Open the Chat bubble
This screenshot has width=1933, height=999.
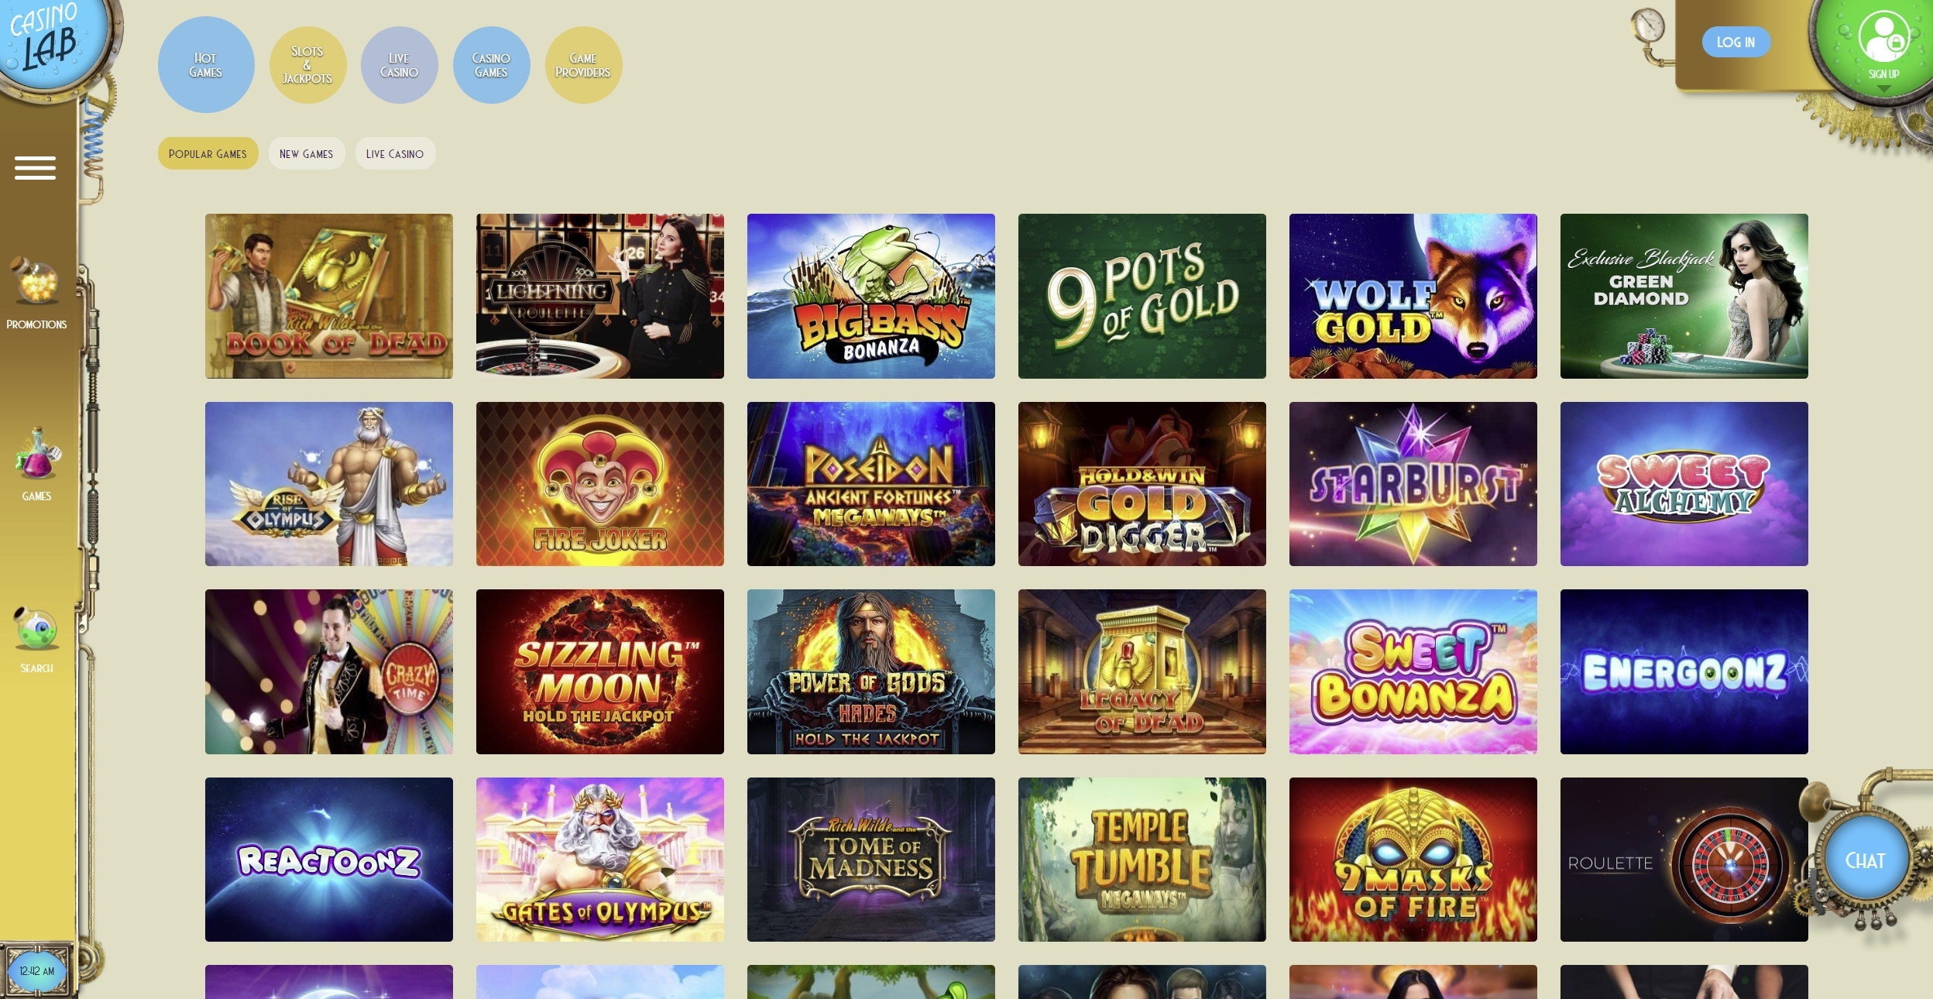[1865, 860]
